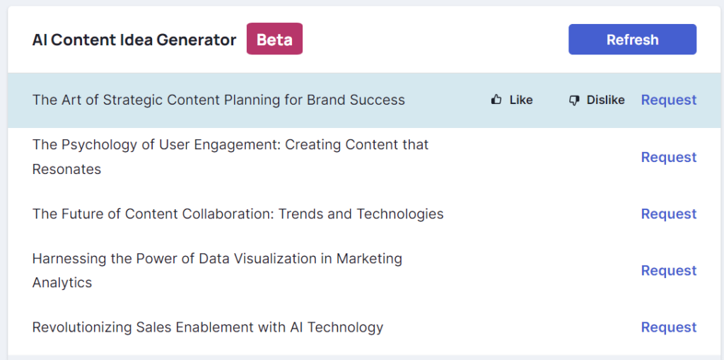Click the thumbs-down Dislike icon
Screen dimensions: 724x360
(574, 100)
